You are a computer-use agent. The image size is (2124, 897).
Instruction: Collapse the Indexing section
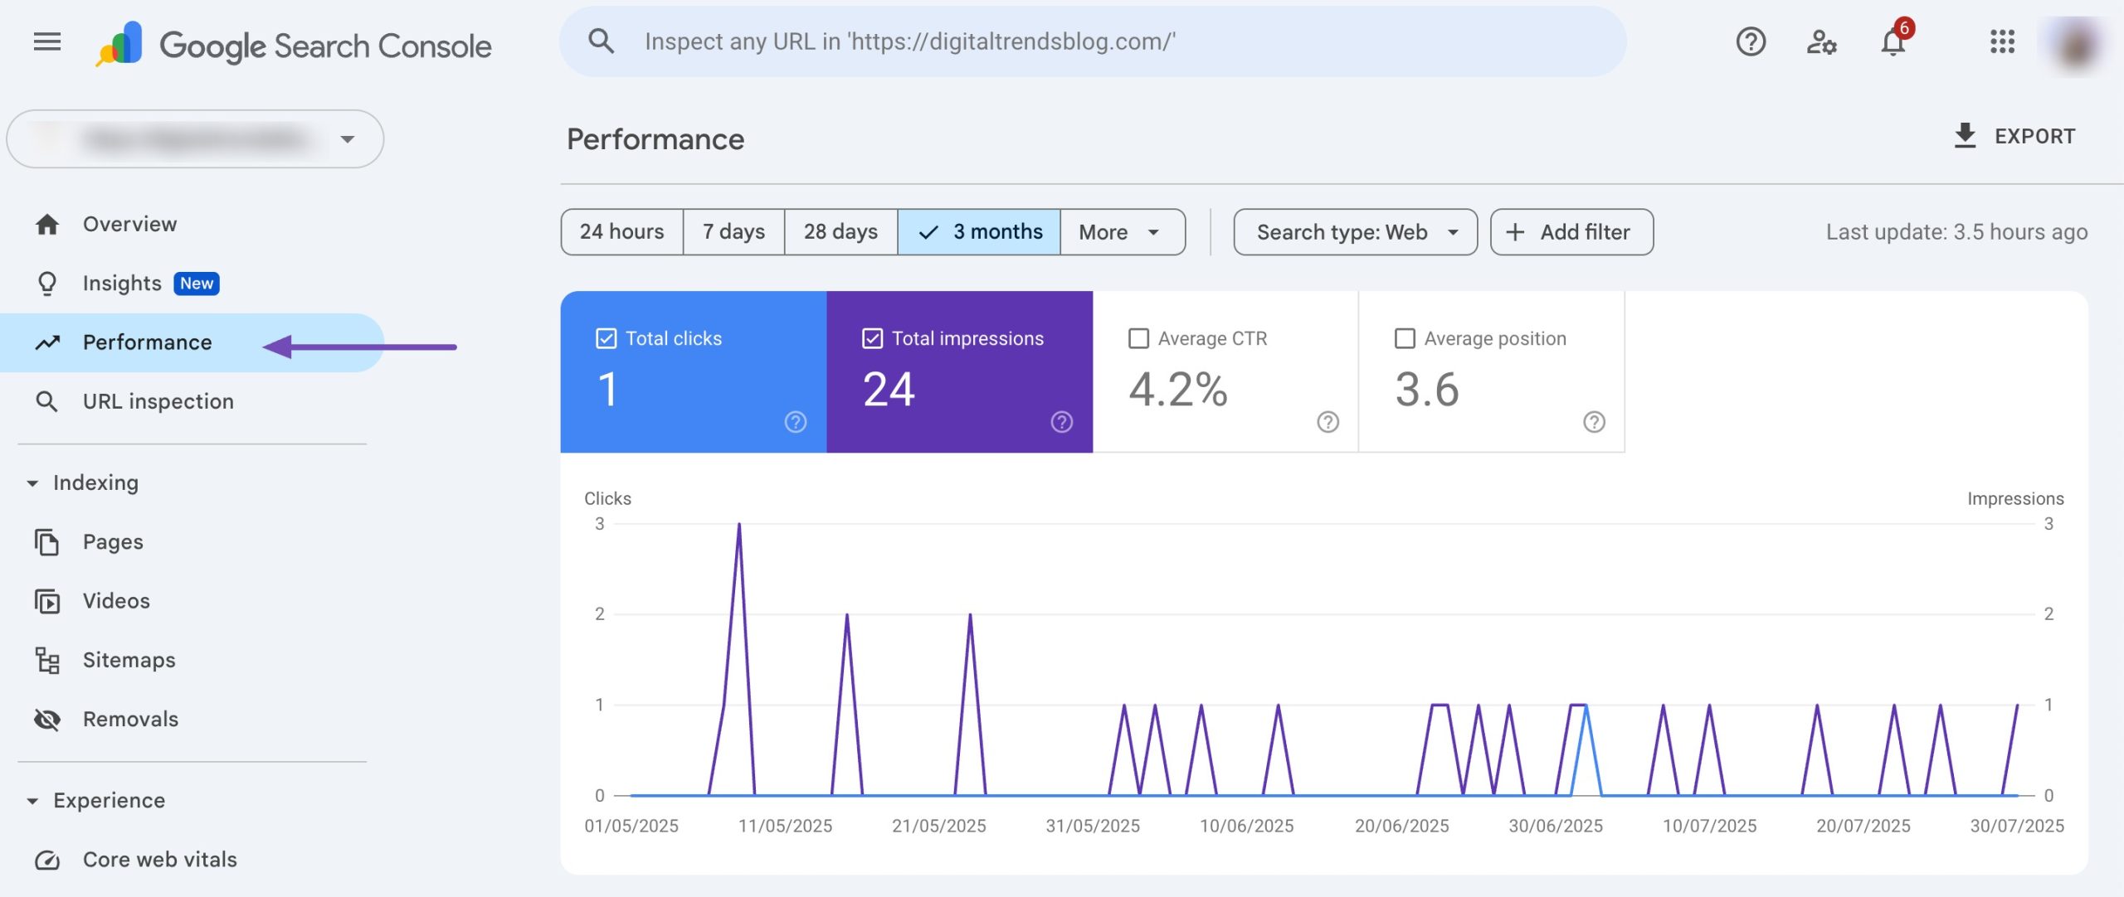32,483
